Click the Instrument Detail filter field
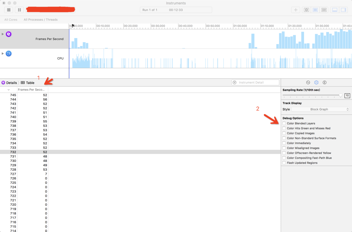The width and height of the screenshot is (352, 232). click(x=255, y=83)
